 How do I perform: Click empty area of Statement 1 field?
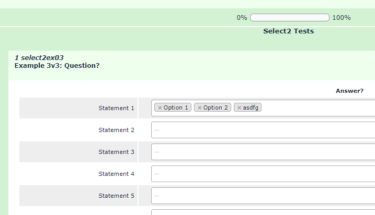click(x=318, y=108)
